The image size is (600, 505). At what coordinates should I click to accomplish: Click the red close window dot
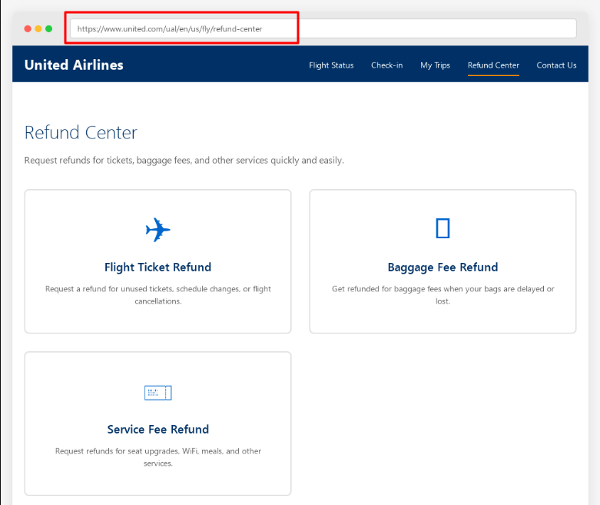pos(28,28)
